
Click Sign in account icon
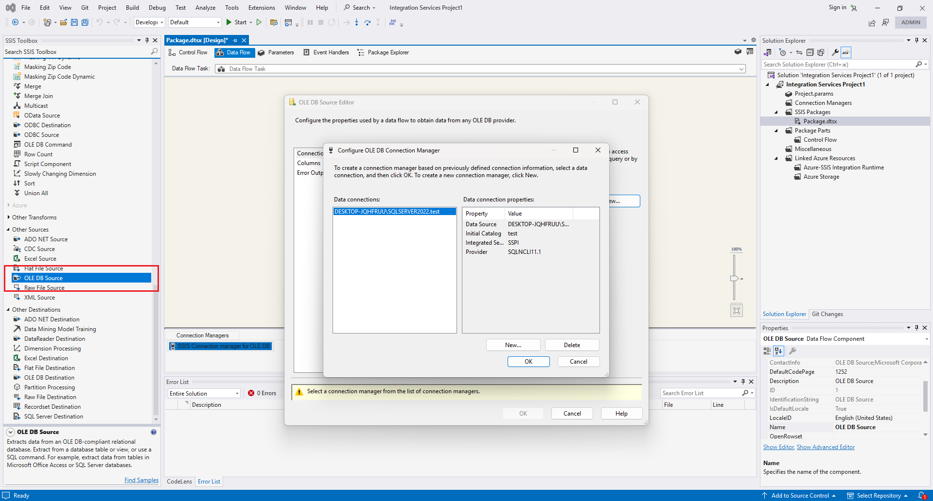(x=854, y=8)
